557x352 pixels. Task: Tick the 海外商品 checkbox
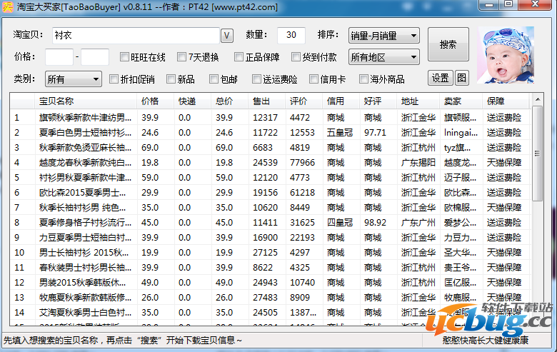363,79
